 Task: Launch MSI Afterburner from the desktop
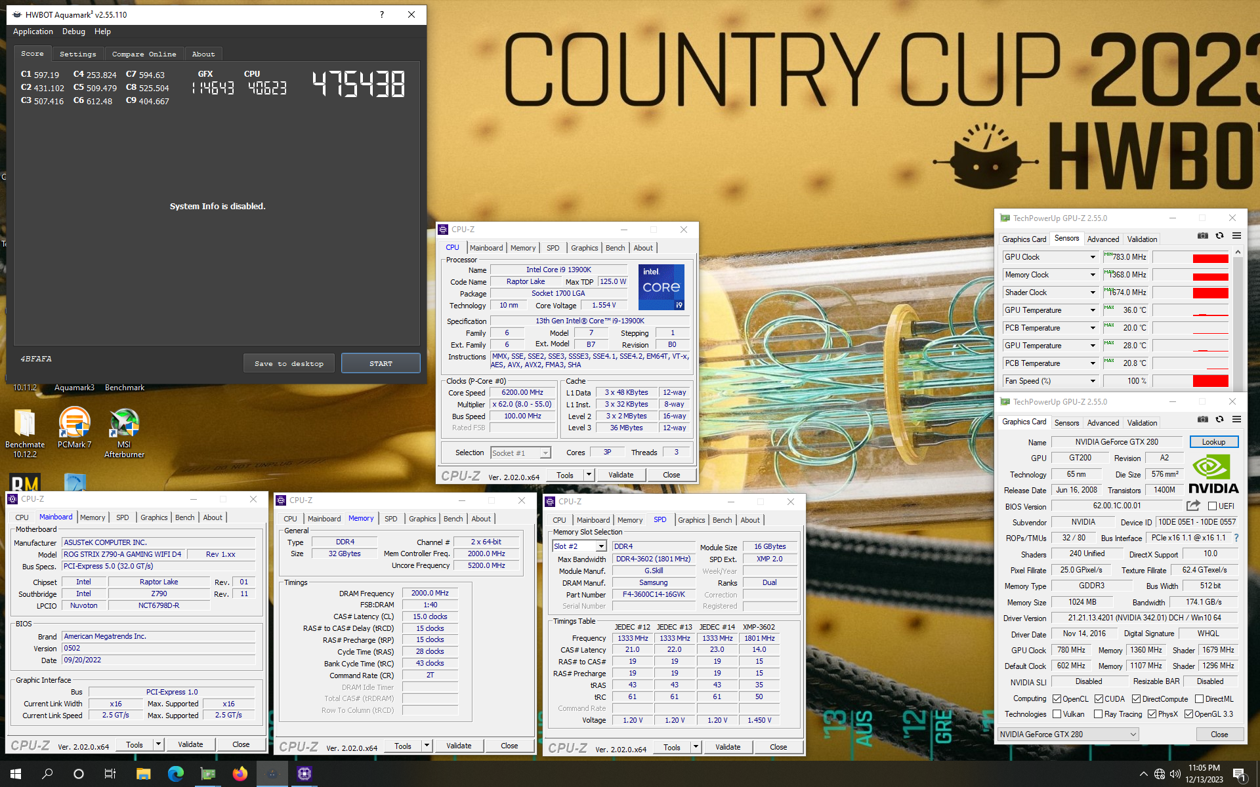click(x=124, y=432)
